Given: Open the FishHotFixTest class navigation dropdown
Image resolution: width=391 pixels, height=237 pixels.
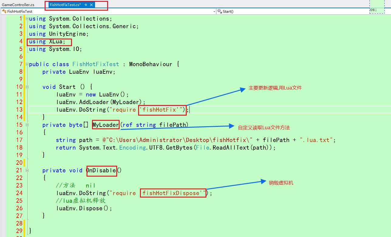Looking at the screenshot, I should click(x=214, y=12).
